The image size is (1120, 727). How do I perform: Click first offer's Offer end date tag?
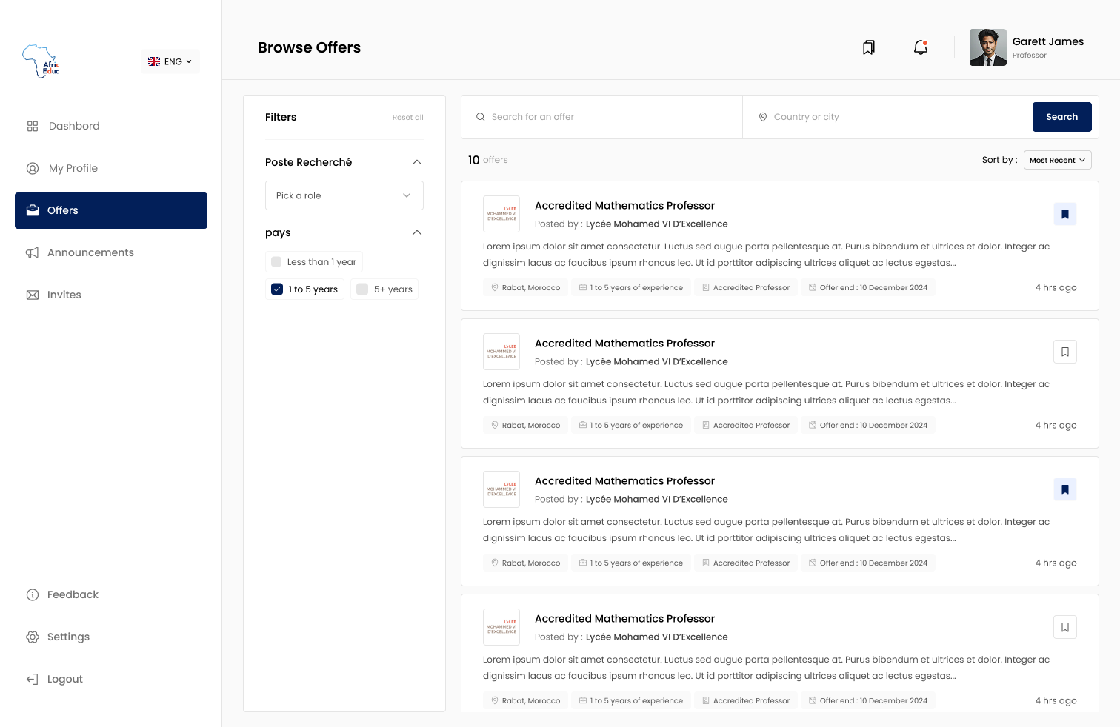pyautogui.click(x=868, y=287)
